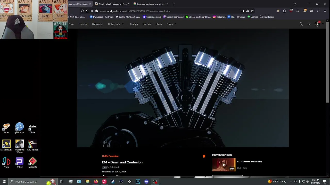Open the qBittorrent desktop shortcut

20,128
